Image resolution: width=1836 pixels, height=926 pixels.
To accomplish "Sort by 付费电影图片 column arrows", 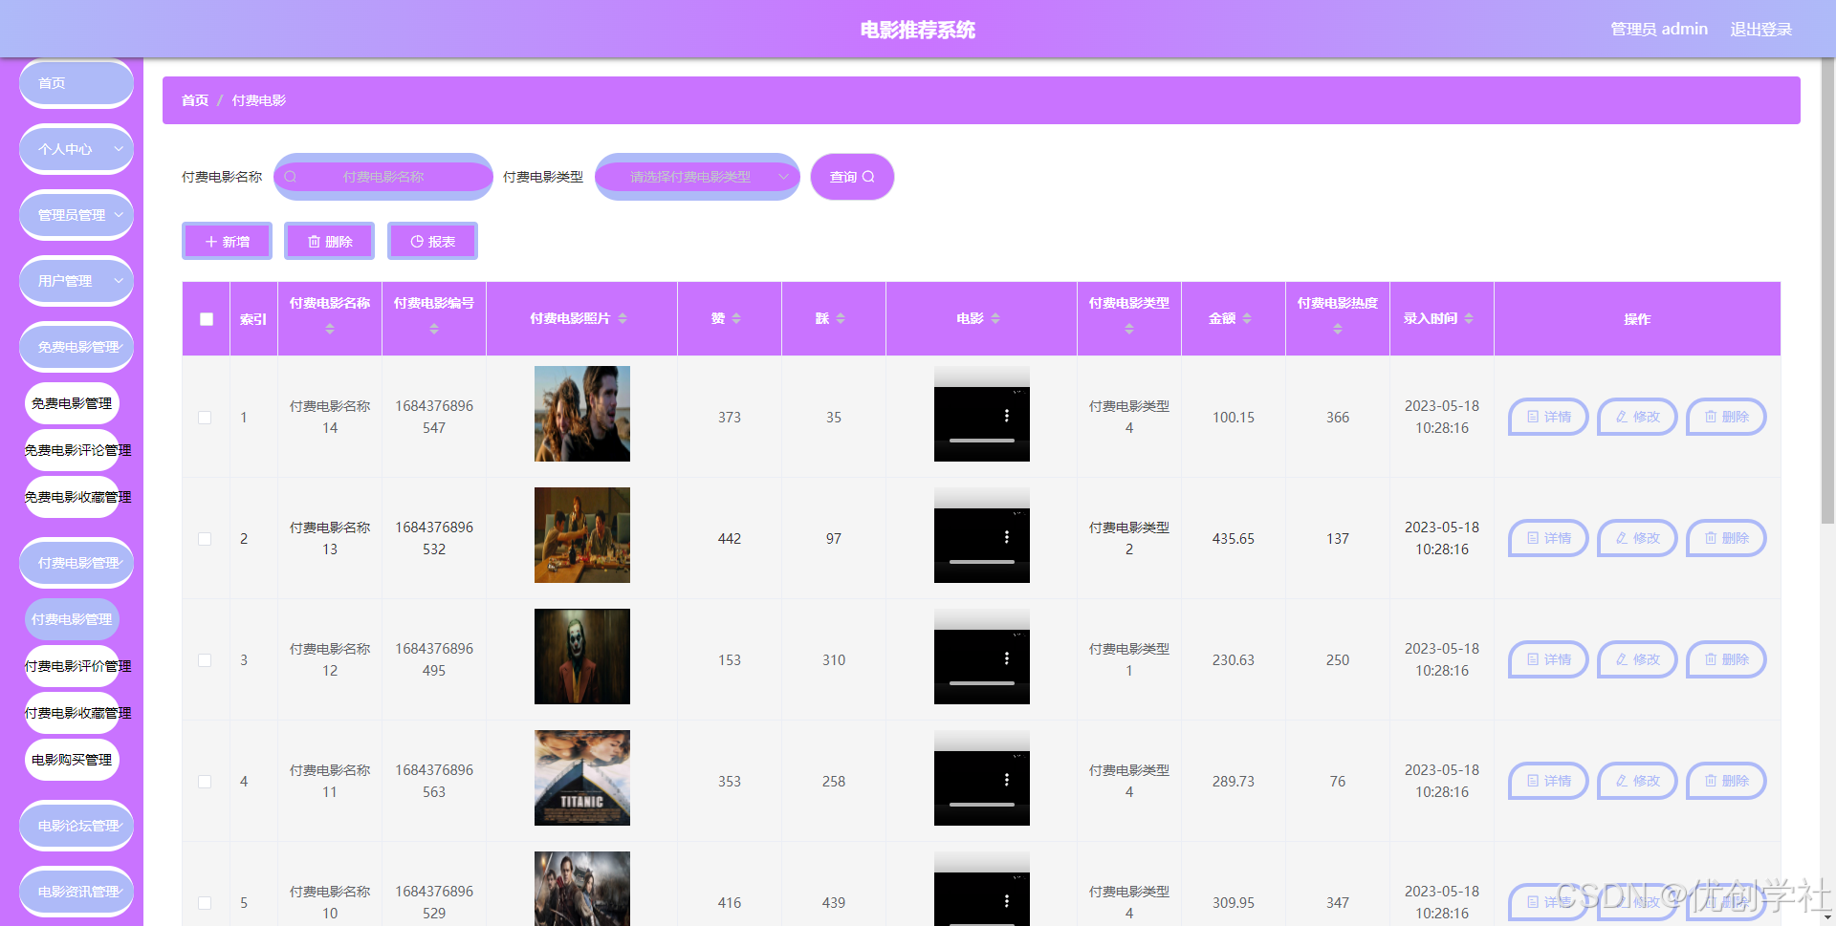I will pyautogui.click(x=623, y=318).
